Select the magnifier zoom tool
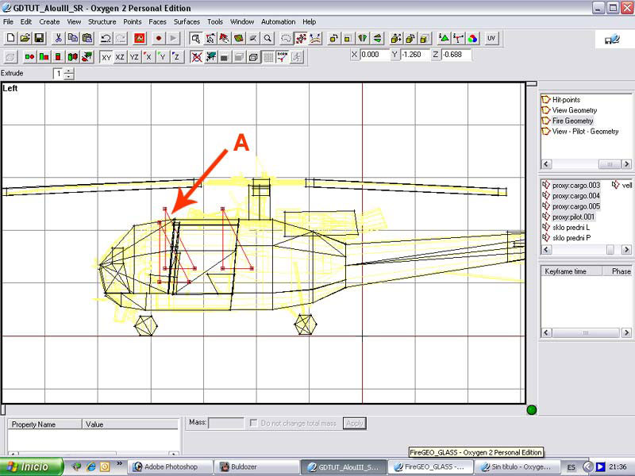Viewport: 635px width, 476px height. (x=267, y=38)
